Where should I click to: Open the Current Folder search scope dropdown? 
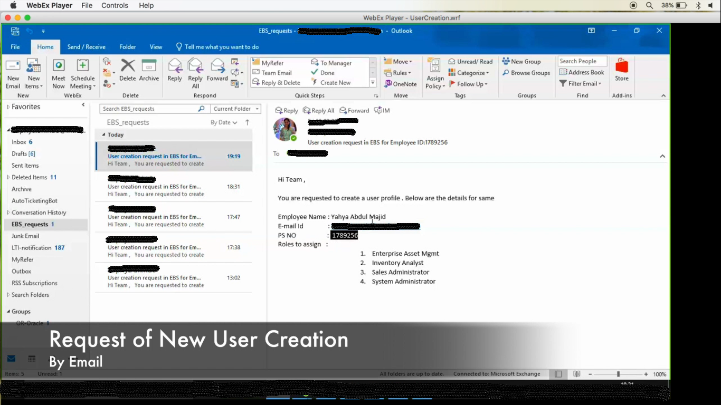(236, 109)
